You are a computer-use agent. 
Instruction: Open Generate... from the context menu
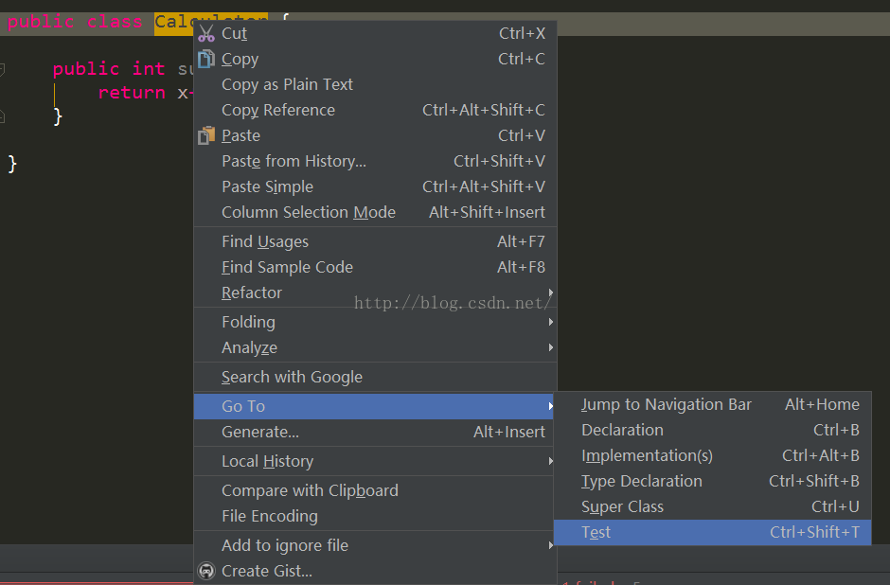coord(260,432)
